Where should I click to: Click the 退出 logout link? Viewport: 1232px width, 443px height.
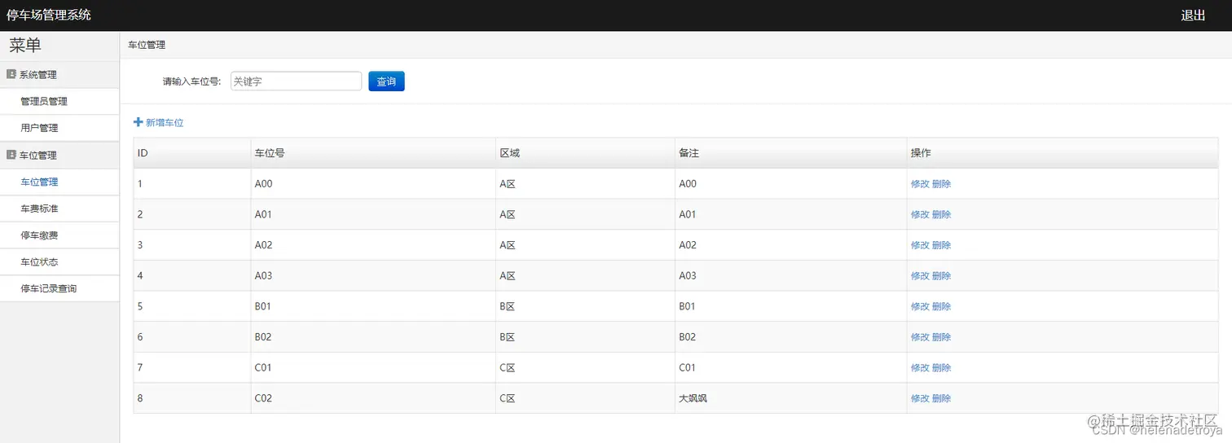(x=1193, y=15)
